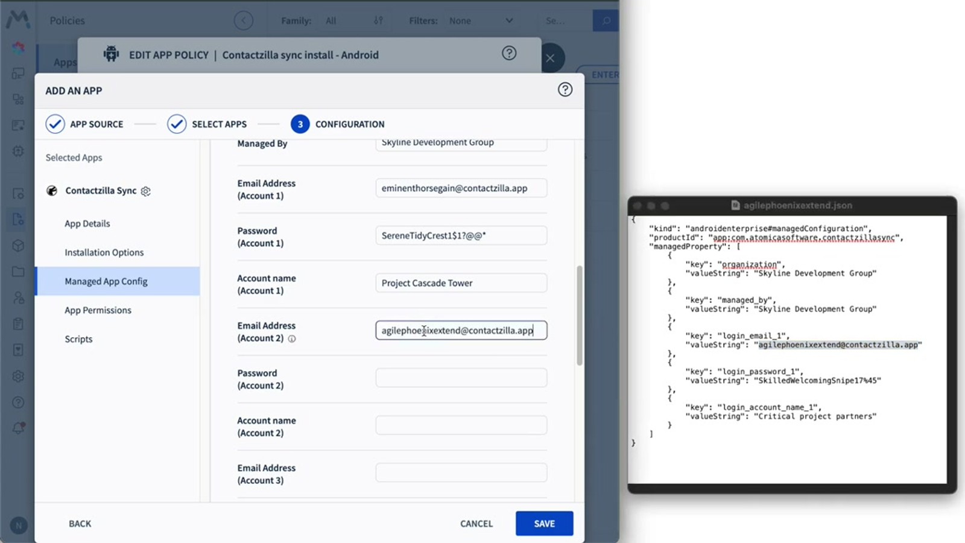965x543 pixels.
Task: Click the CANCEL button
Action: coord(476,524)
